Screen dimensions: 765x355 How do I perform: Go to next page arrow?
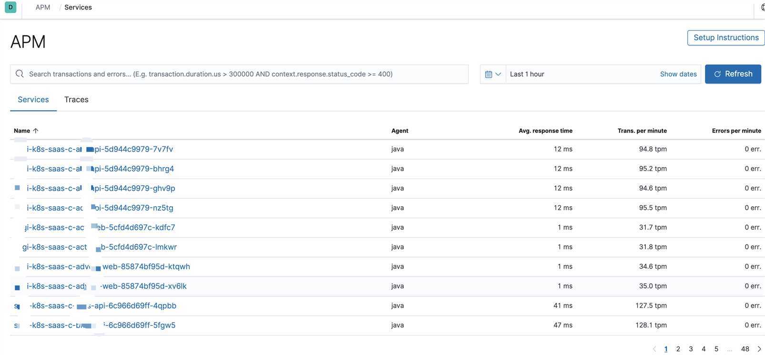tap(759, 349)
